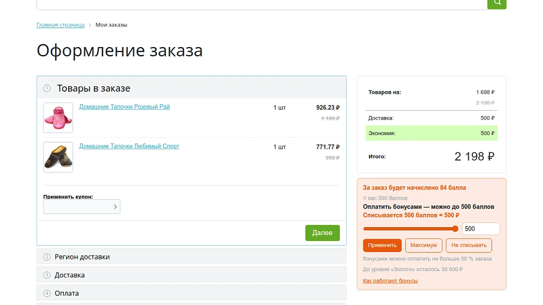The height and width of the screenshot is (305, 543).
Task: Select За заказ будет начислено 84 балла text
Action: click(414, 188)
